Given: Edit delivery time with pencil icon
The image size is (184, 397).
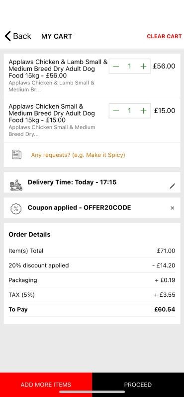Looking at the screenshot, I should pos(173,186).
